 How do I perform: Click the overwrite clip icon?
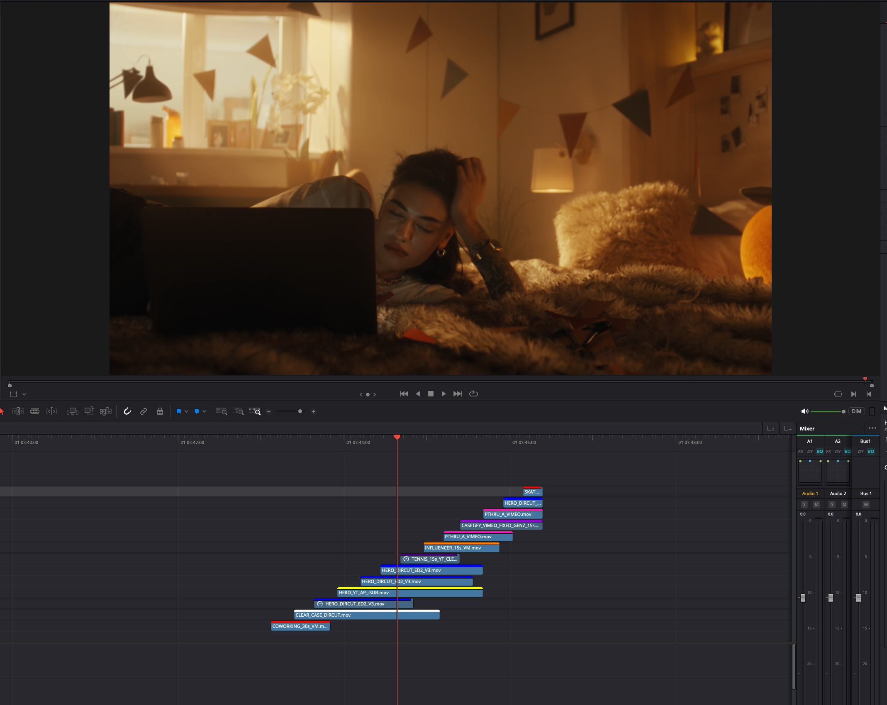point(89,411)
